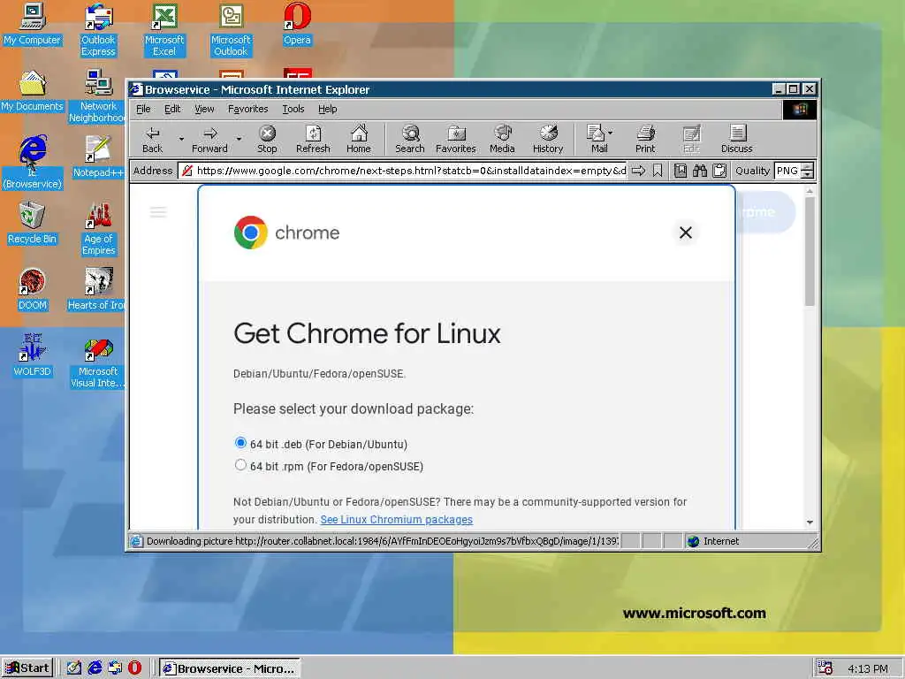Select the Outlook Express desktop icon
905x679 pixels.
[98, 30]
